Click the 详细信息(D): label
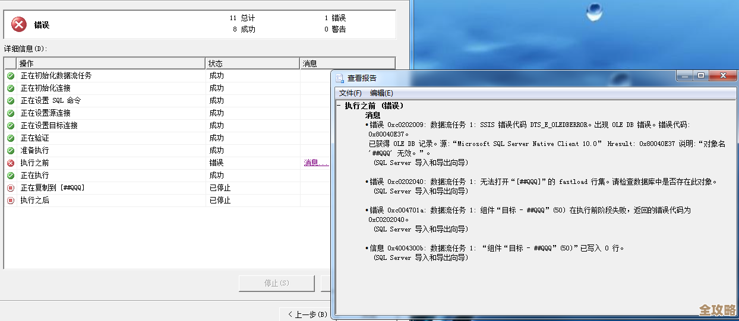Viewport: 739px width, 321px height. pos(25,49)
